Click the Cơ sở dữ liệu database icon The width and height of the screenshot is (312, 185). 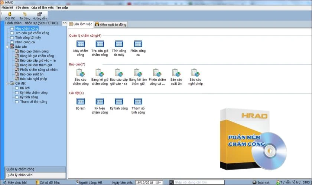pos(37,182)
